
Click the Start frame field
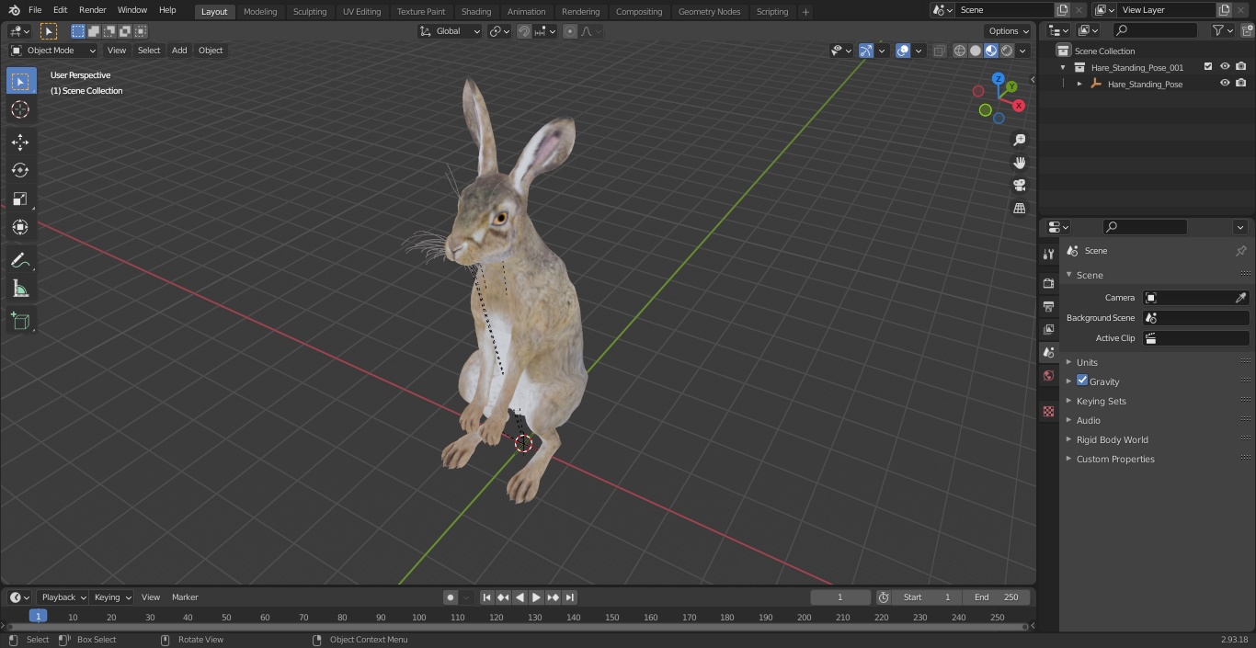(x=927, y=597)
